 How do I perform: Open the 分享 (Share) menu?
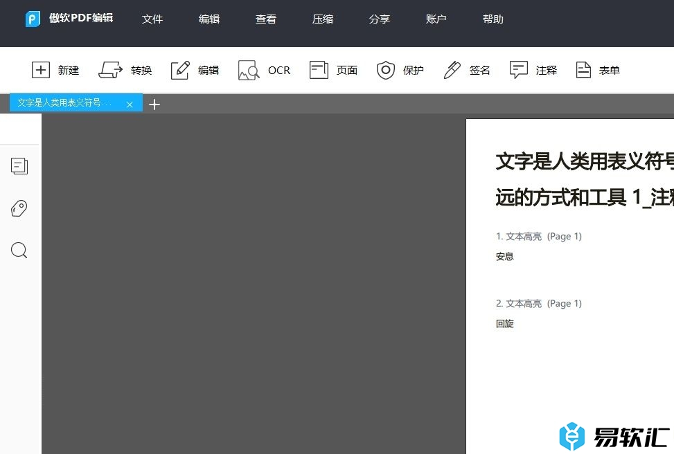[380, 19]
